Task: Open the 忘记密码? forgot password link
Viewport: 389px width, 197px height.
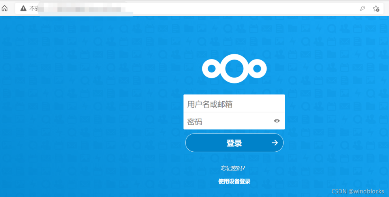Action: (x=233, y=169)
